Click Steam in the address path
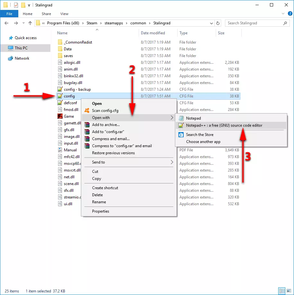The height and width of the screenshot is (295, 294). [x=92, y=23]
